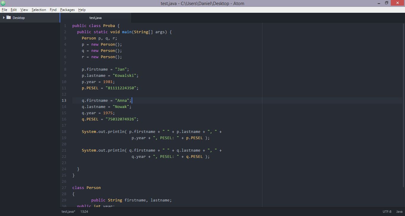The width and height of the screenshot is (405, 216).
Task: Click the Desktop folder icon in tree
Action: coord(9,18)
